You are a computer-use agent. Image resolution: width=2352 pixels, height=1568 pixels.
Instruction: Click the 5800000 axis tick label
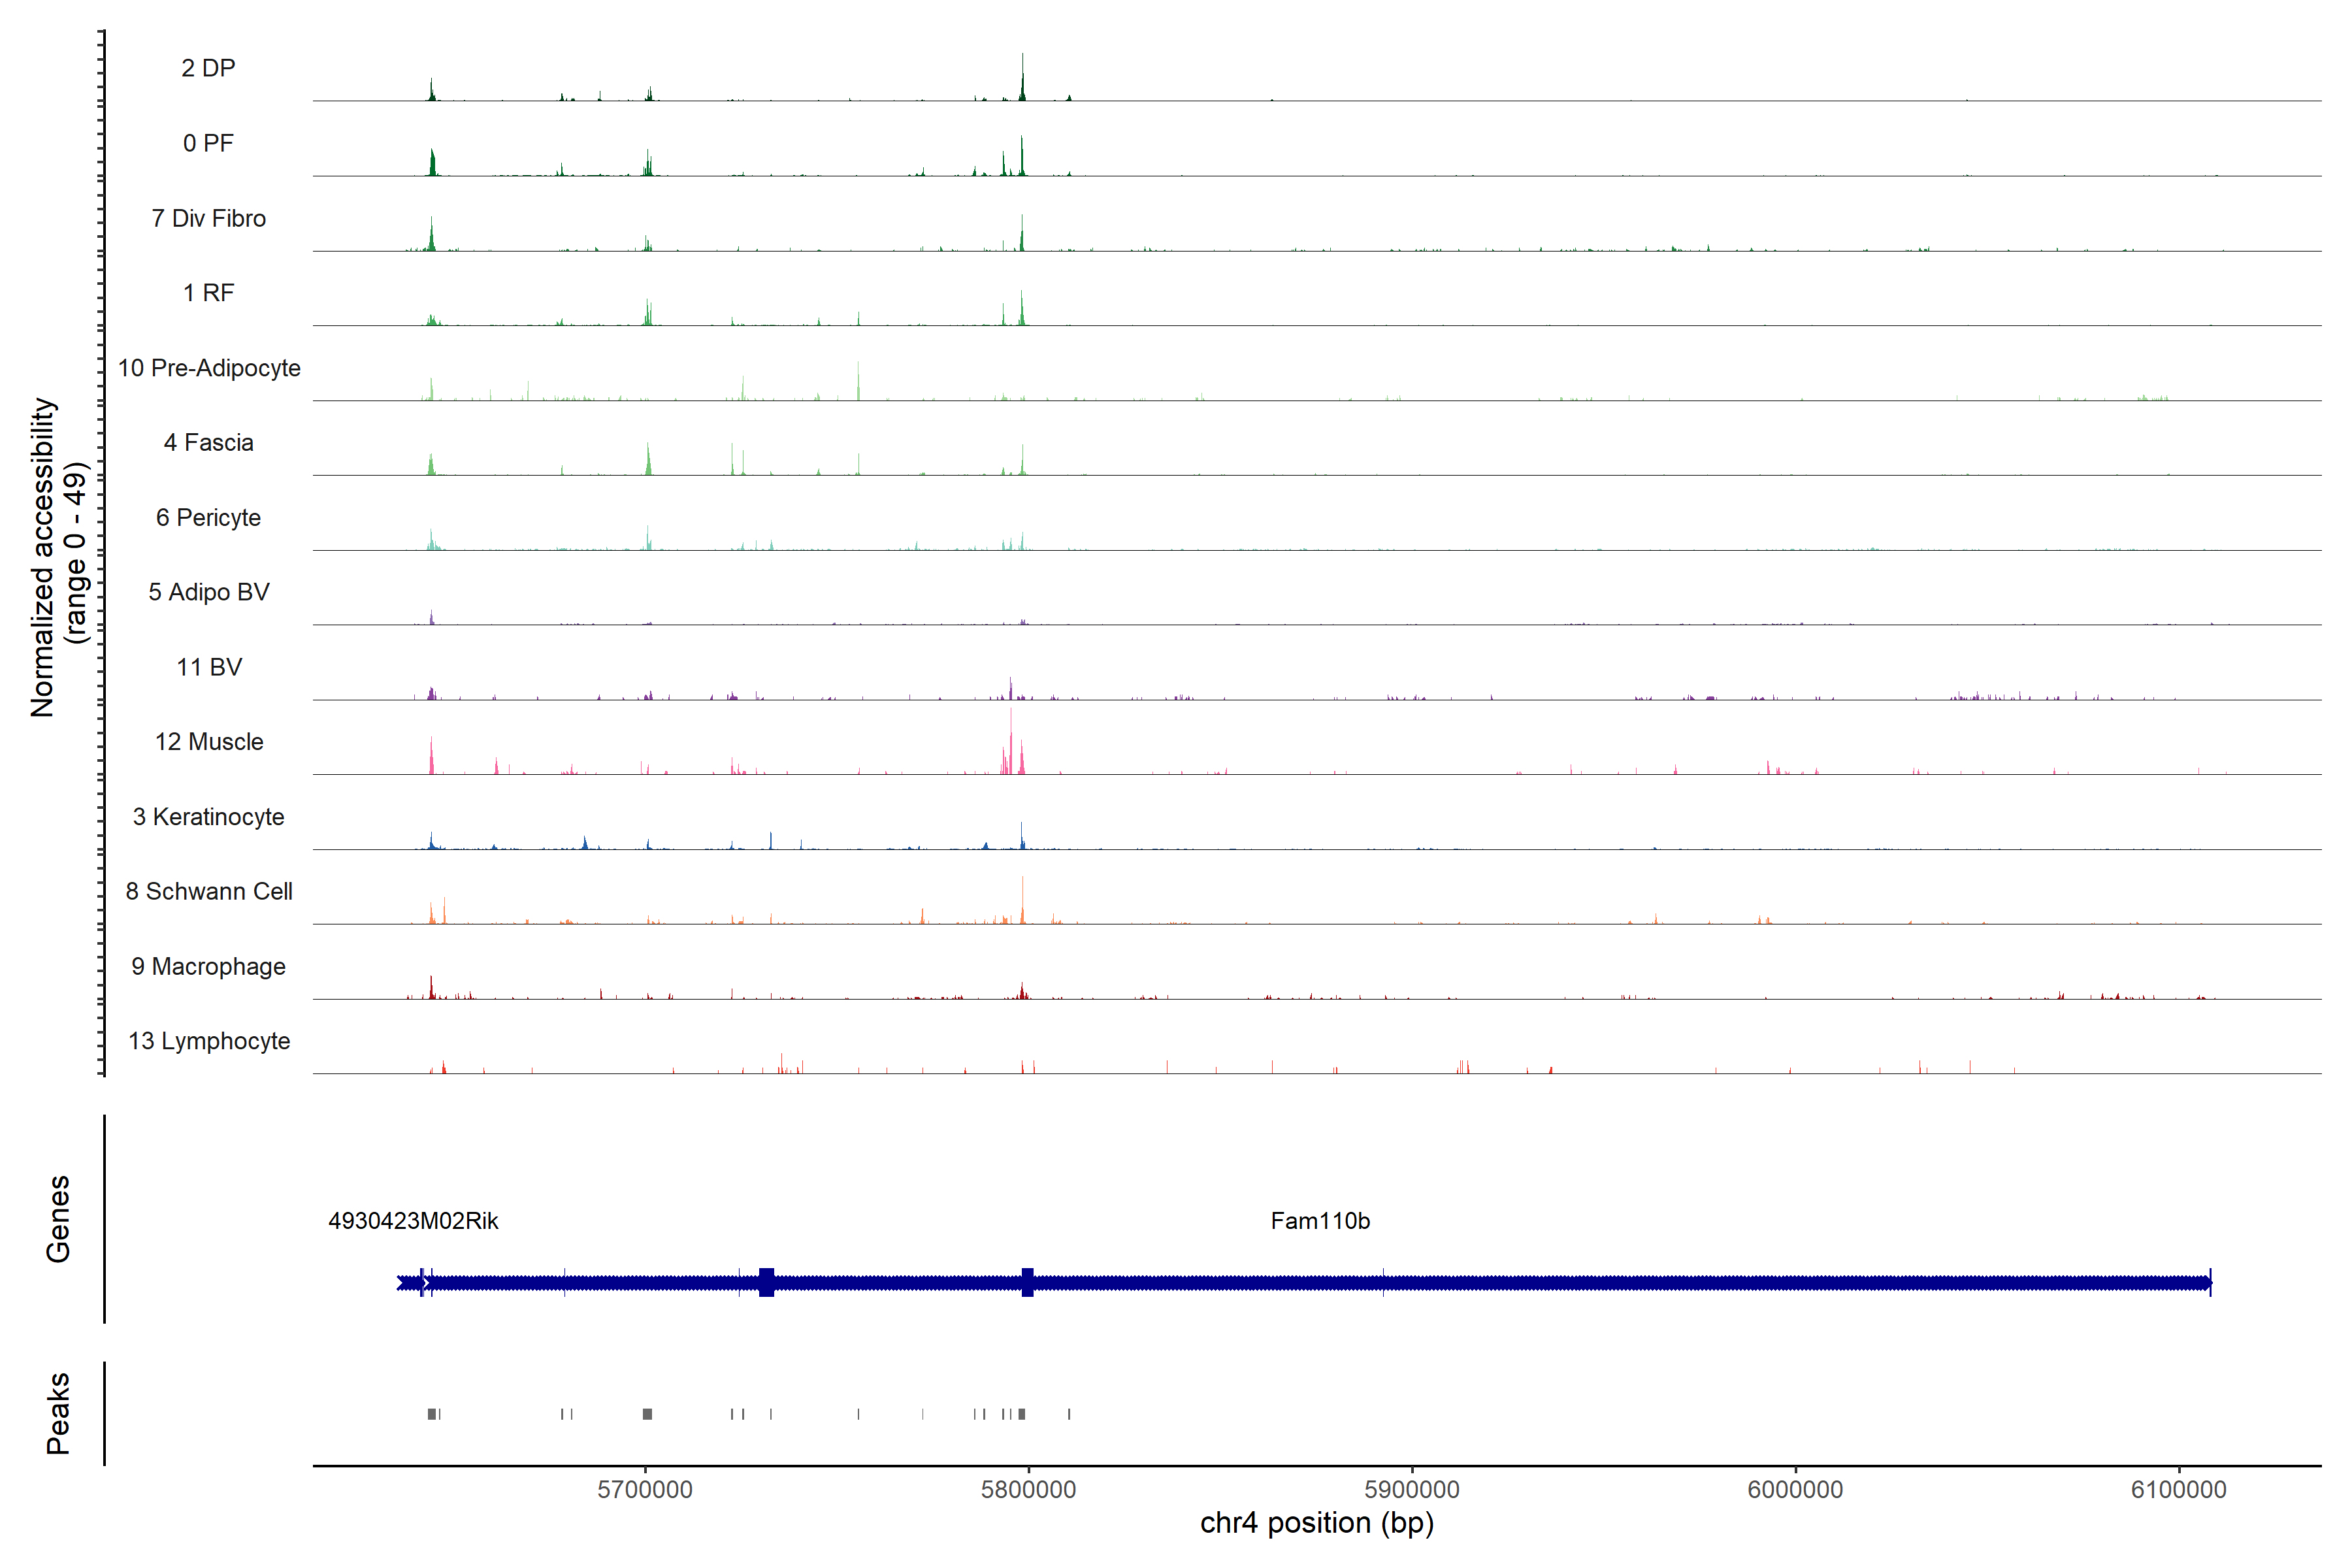(x=1028, y=1489)
